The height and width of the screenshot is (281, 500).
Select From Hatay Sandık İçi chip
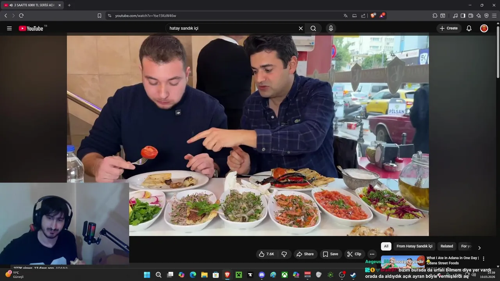(x=414, y=246)
